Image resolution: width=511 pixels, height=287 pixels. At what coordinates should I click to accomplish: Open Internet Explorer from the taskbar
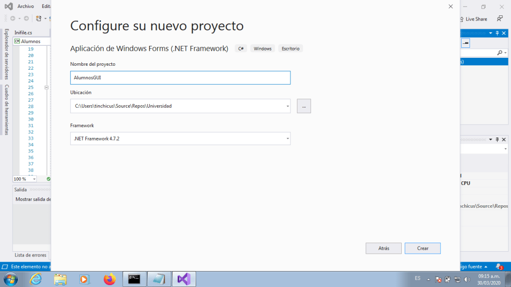(x=36, y=279)
